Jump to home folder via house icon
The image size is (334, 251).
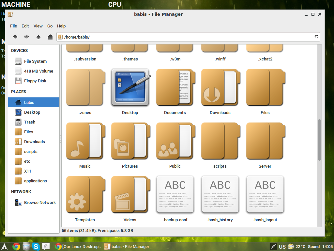(x=50, y=37)
